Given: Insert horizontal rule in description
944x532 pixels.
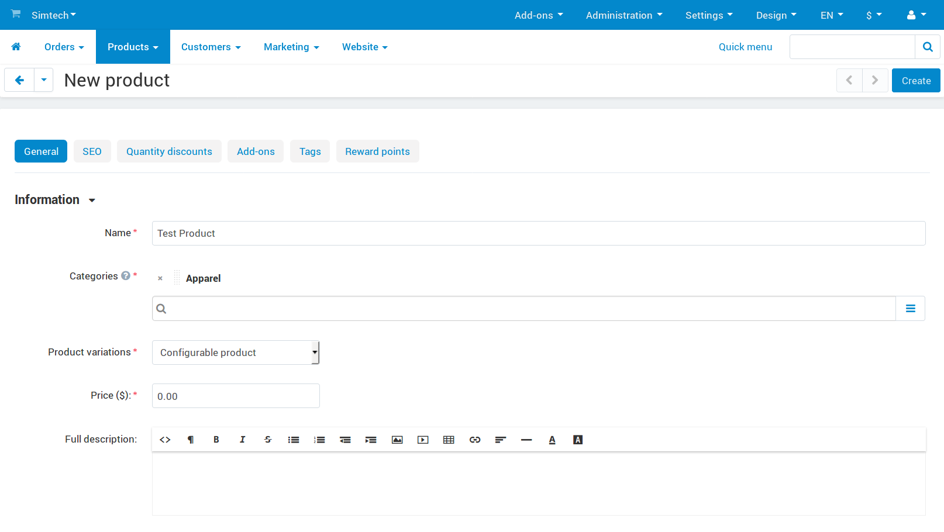Looking at the screenshot, I should 526,440.
